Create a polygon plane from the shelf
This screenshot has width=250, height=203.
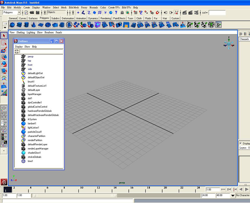click(41, 25)
